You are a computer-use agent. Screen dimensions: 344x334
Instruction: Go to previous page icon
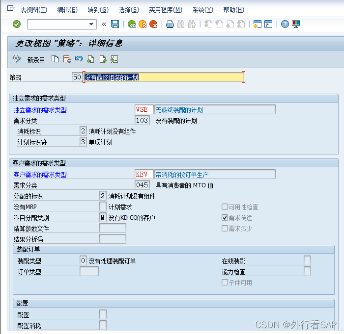(219, 24)
